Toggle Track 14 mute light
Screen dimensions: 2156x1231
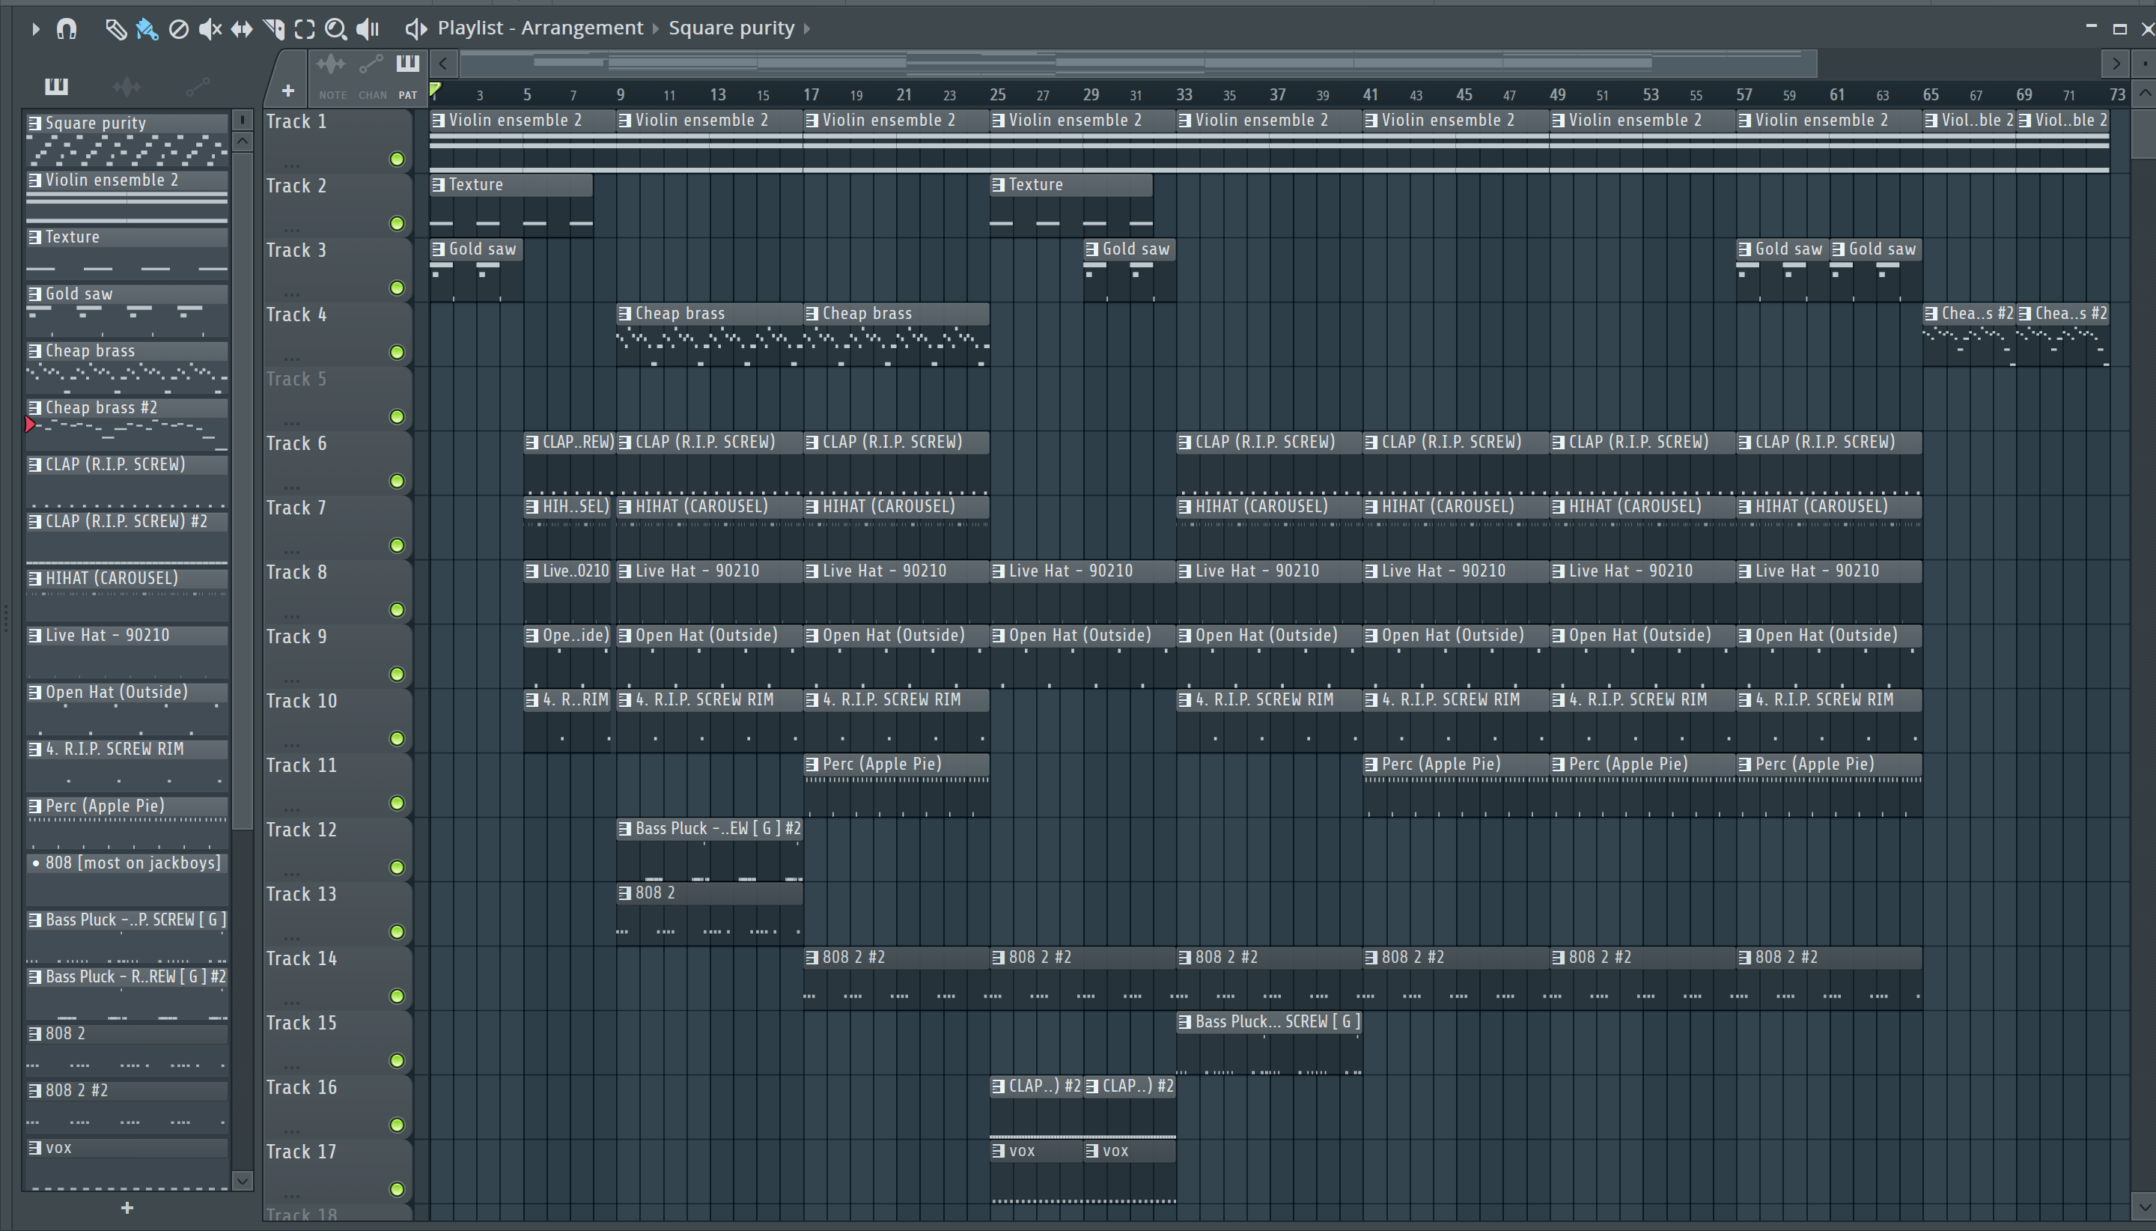[x=396, y=996]
